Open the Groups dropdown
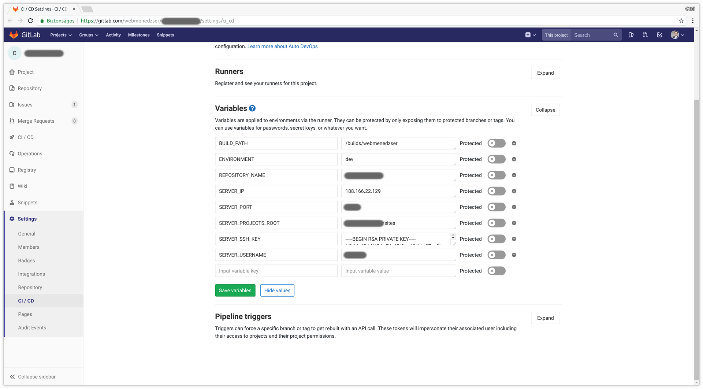The width and height of the screenshot is (703, 389). pos(89,35)
